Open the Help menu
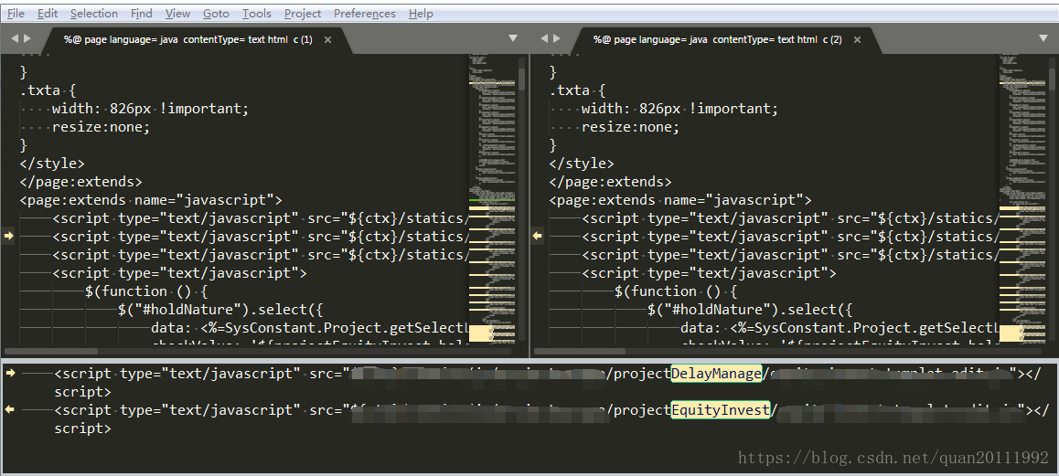The image size is (1059, 476). coord(421,14)
